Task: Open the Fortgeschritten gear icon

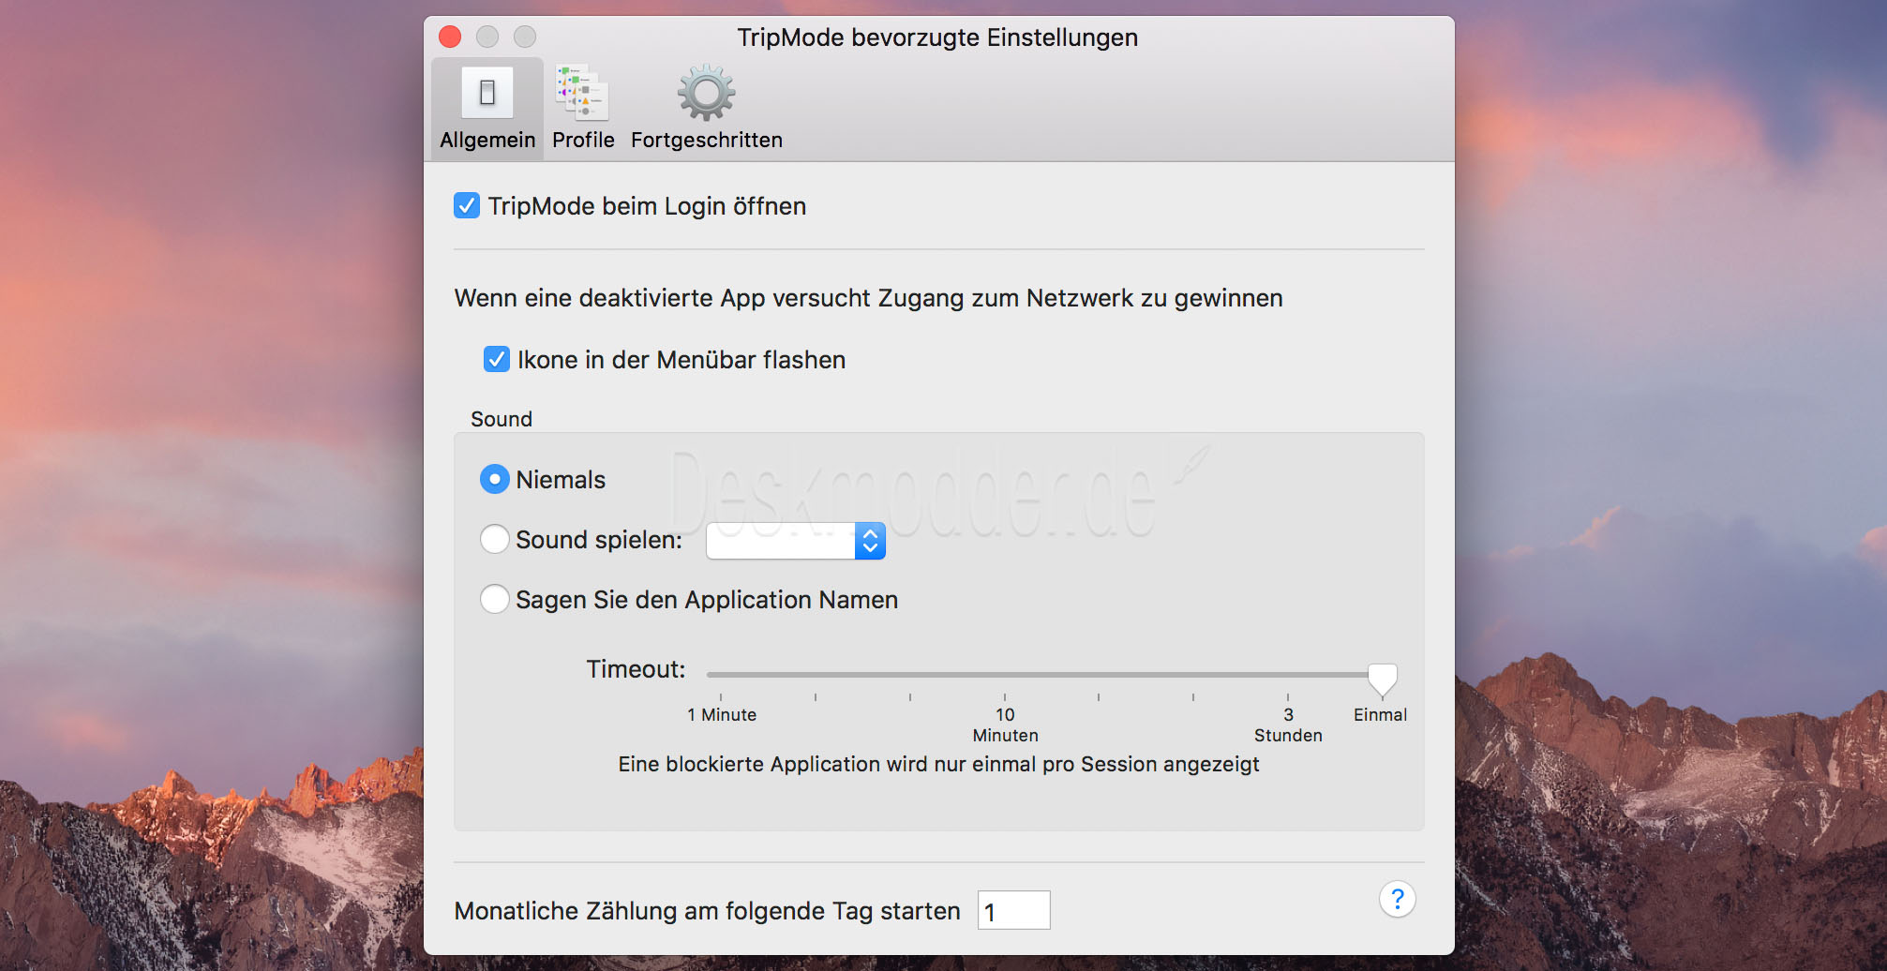Action: coord(707,92)
